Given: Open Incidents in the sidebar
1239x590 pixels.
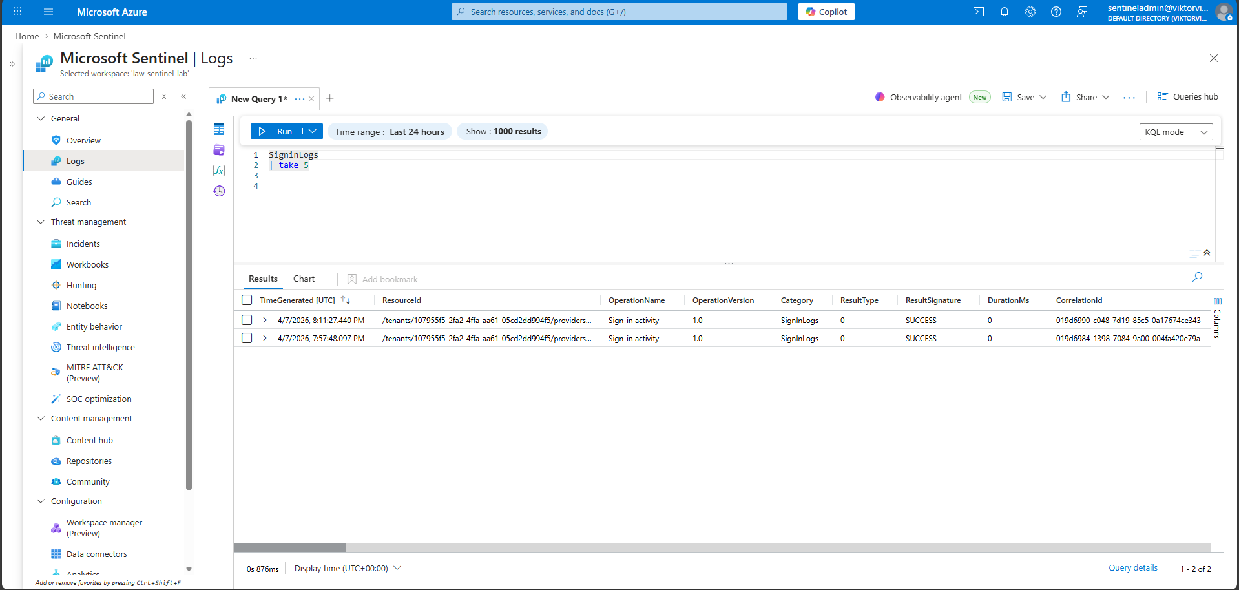Looking at the screenshot, I should click(x=83, y=244).
